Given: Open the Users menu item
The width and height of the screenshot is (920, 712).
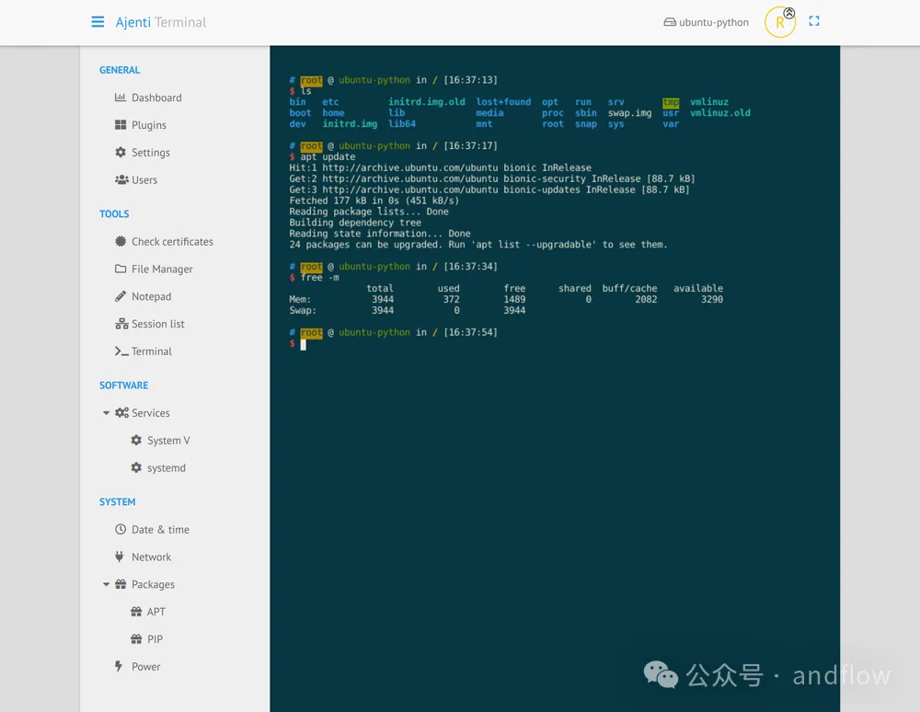Looking at the screenshot, I should (x=144, y=180).
